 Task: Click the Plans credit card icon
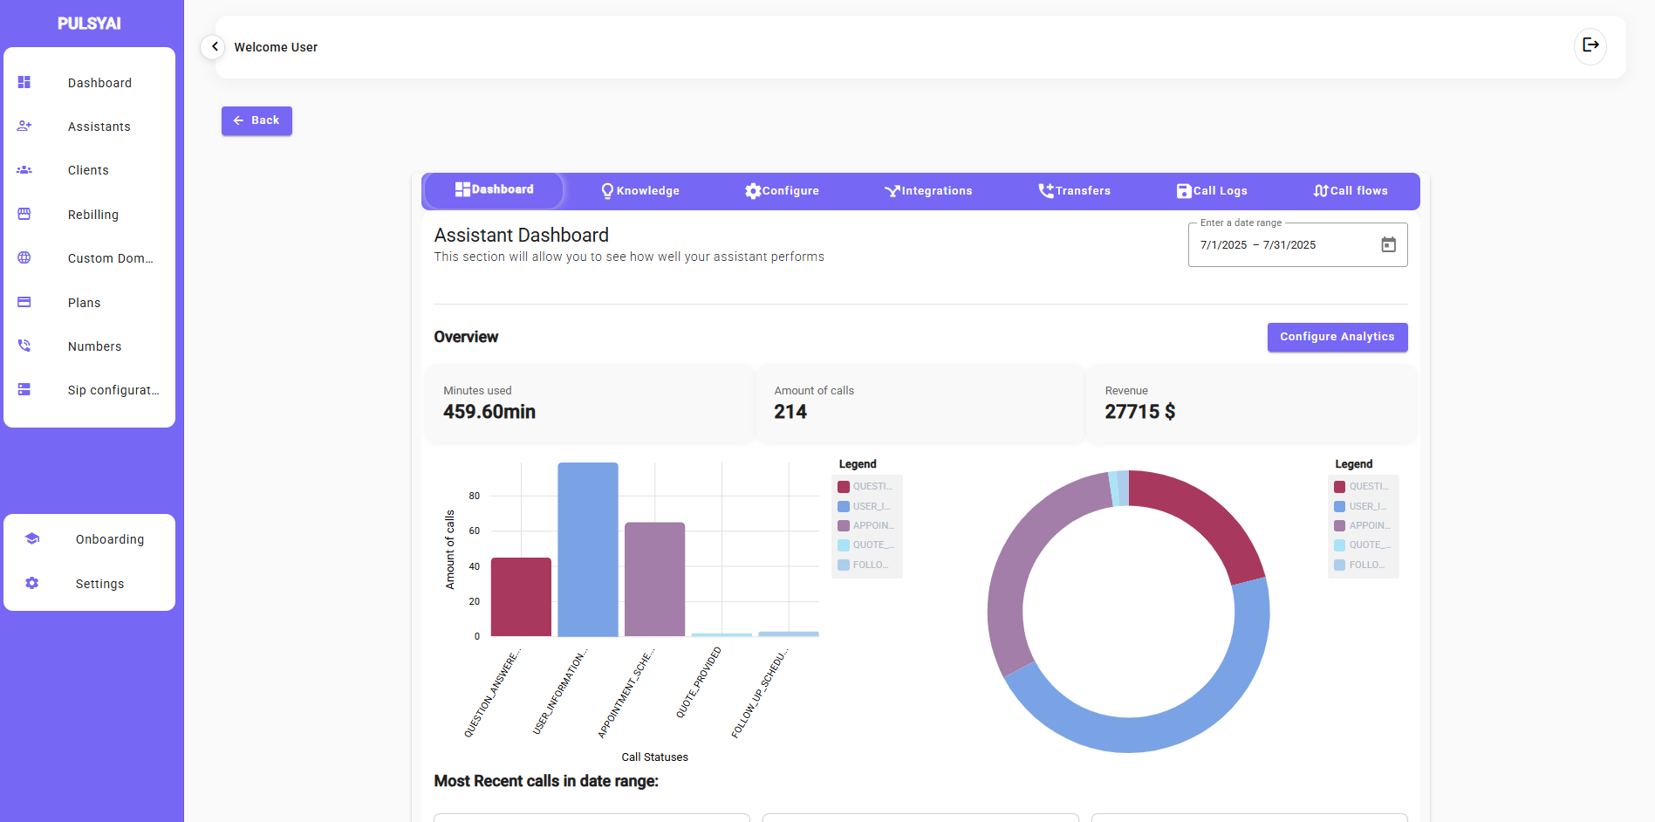click(24, 302)
